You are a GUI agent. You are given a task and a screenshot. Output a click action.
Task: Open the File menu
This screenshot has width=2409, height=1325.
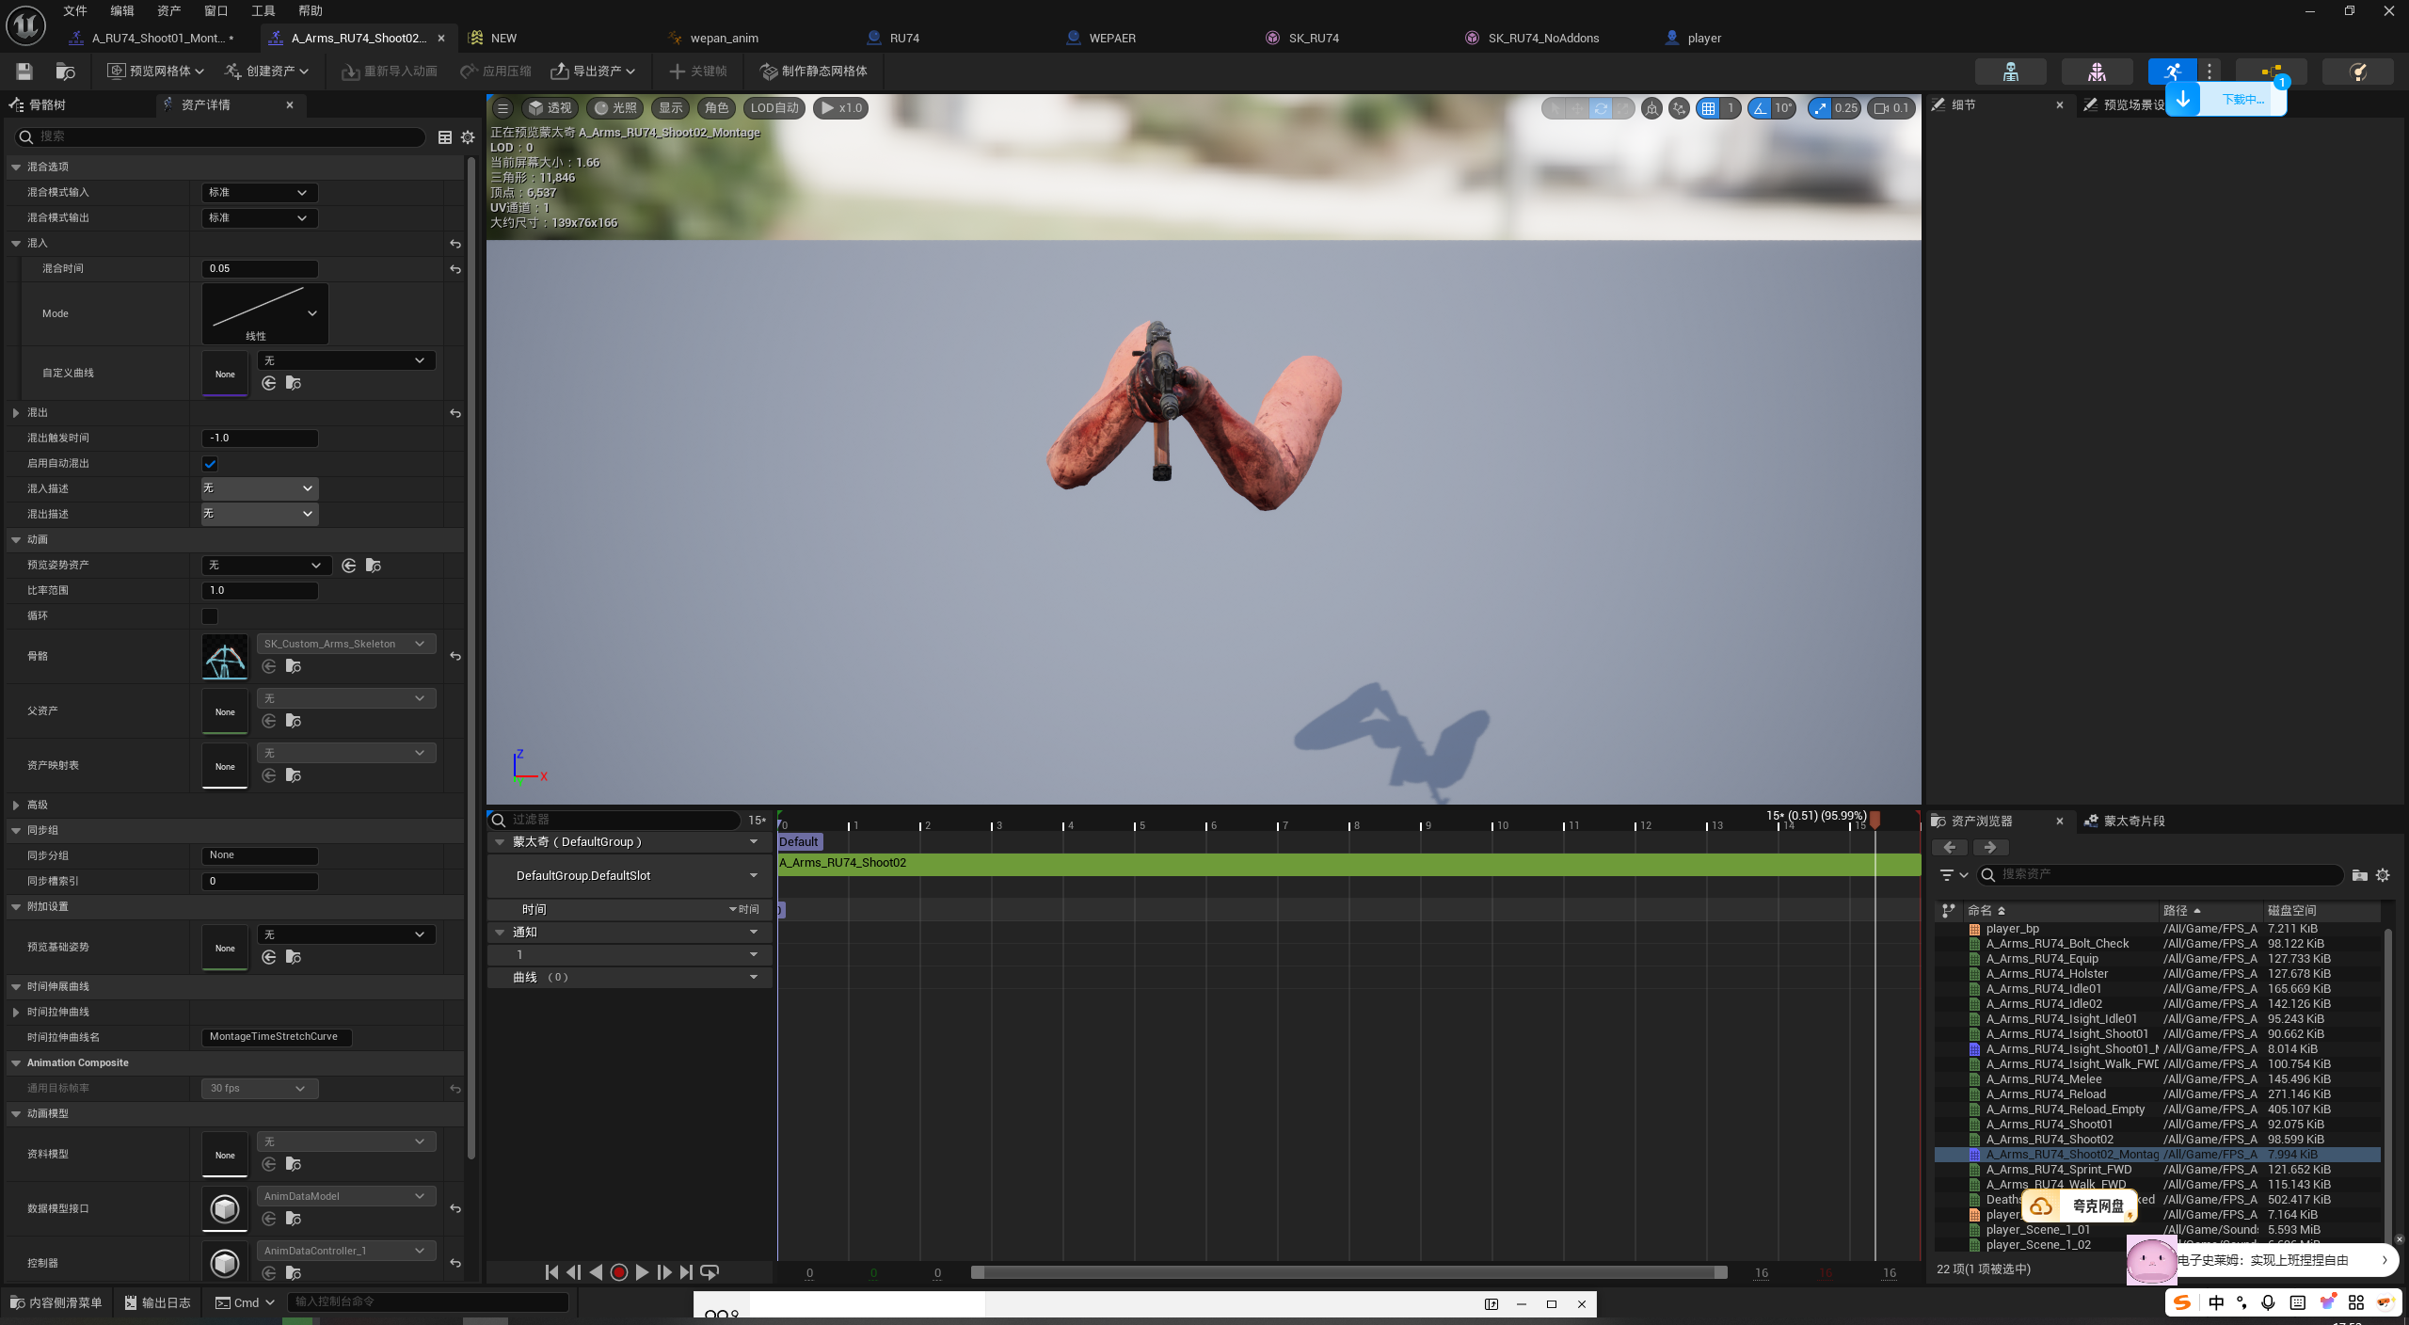[75, 11]
